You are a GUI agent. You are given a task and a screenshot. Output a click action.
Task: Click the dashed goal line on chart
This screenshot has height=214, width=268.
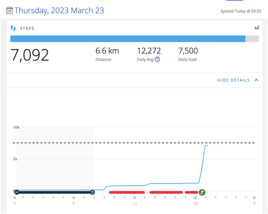pos(134,143)
